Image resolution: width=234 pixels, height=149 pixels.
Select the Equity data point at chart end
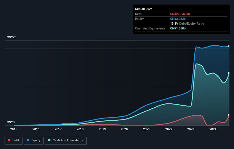pos(229,46)
